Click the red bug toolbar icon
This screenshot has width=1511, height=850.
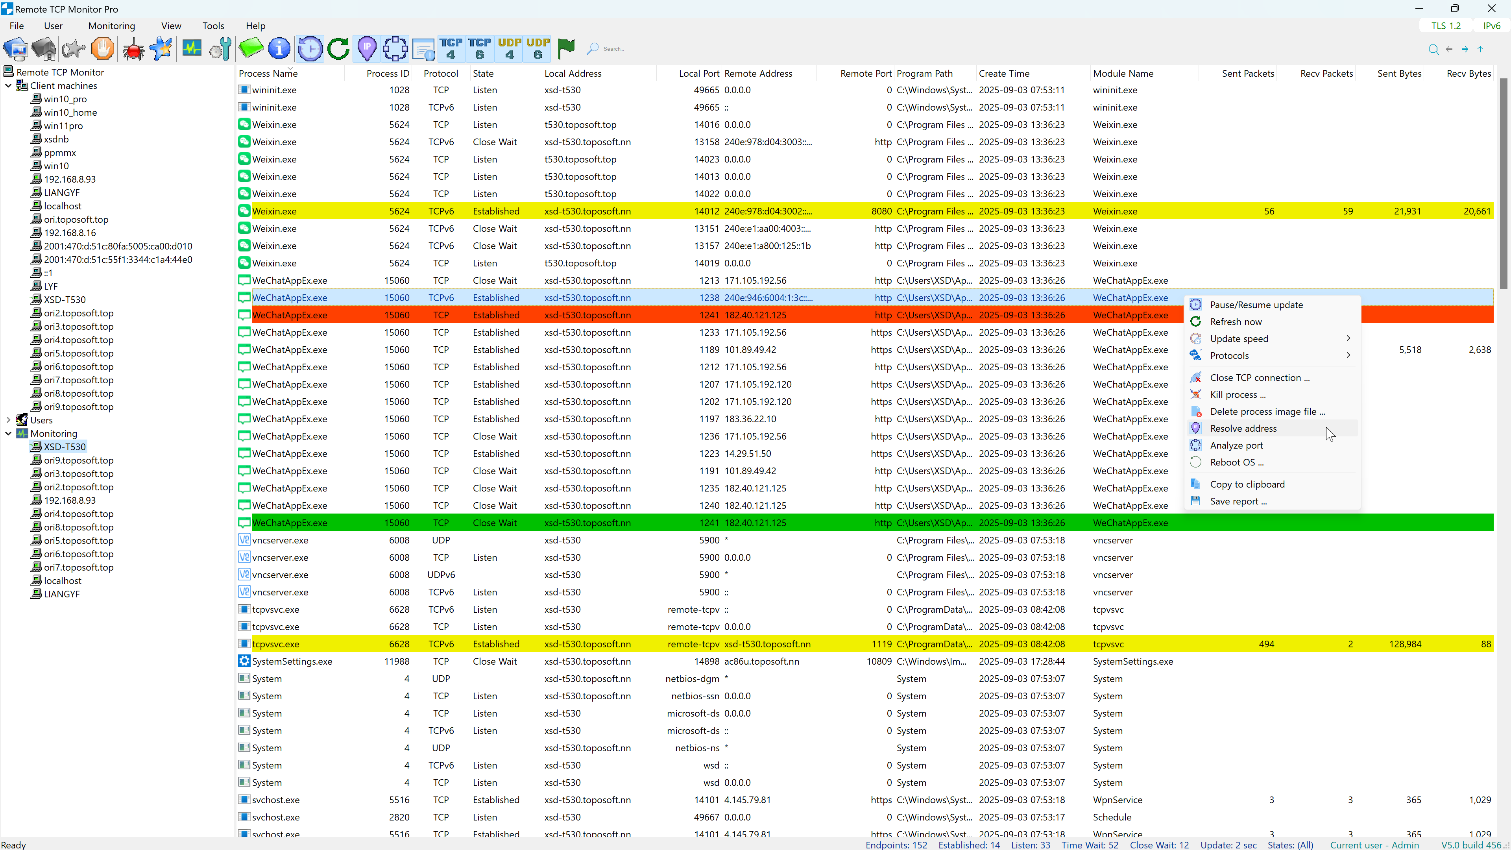133,49
